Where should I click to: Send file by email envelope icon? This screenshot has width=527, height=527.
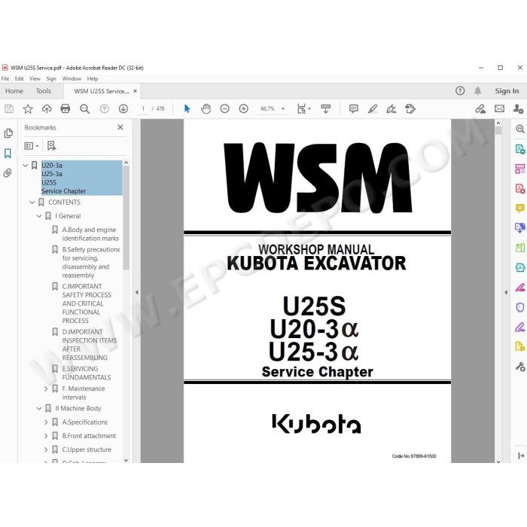pyautogui.click(x=499, y=109)
